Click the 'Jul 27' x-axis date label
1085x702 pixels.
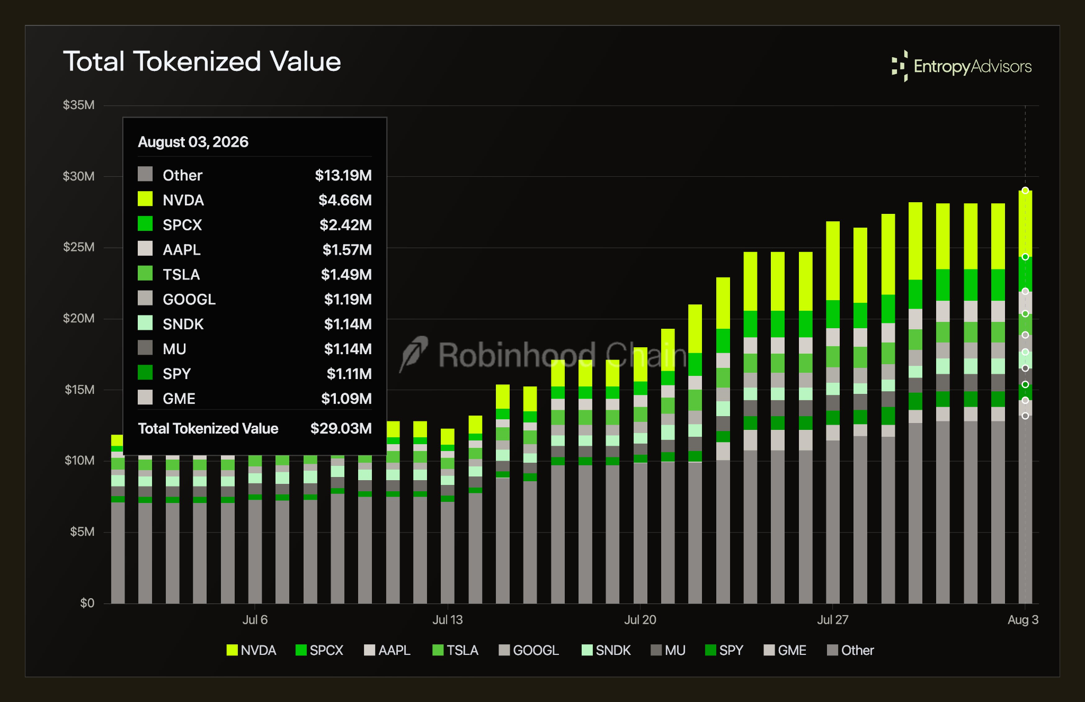pyautogui.click(x=833, y=620)
